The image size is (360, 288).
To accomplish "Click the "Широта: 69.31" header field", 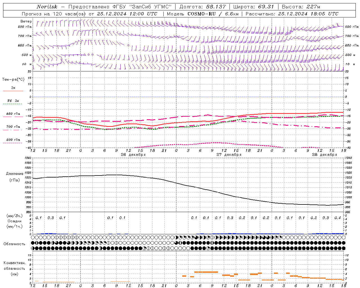I will 254,7.
